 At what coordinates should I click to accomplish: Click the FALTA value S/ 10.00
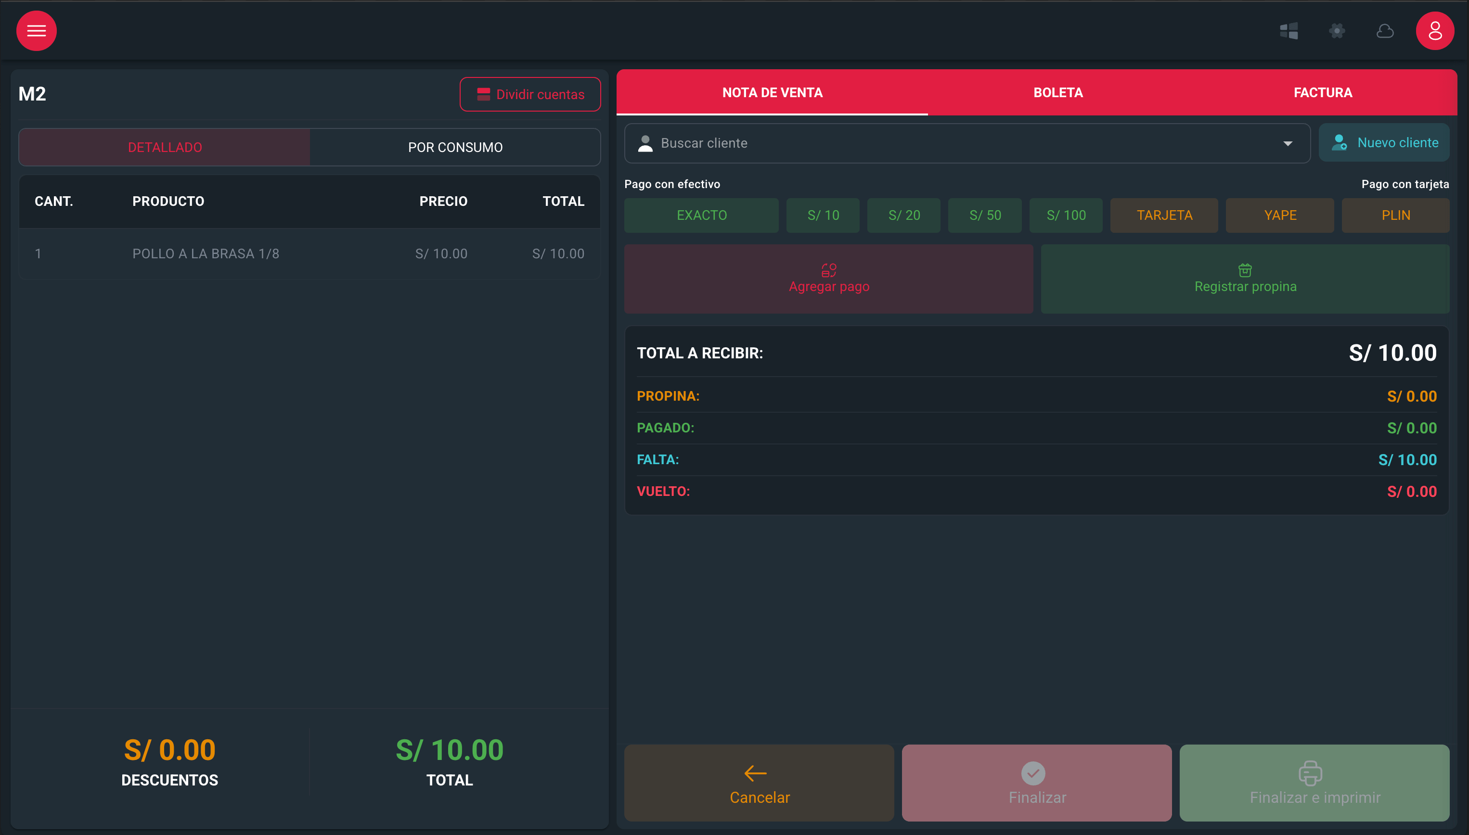pyautogui.click(x=1407, y=460)
